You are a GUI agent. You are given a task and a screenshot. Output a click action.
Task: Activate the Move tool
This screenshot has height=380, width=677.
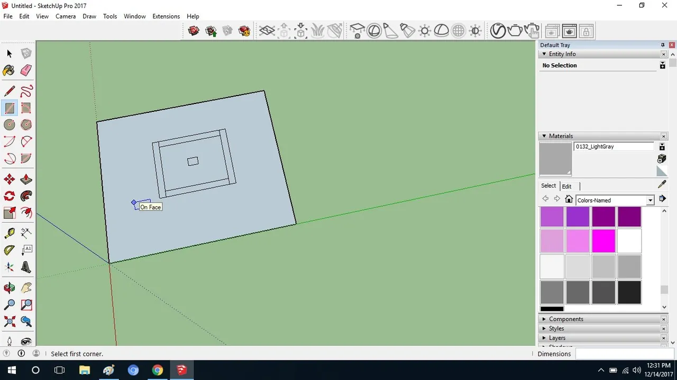point(9,179)
